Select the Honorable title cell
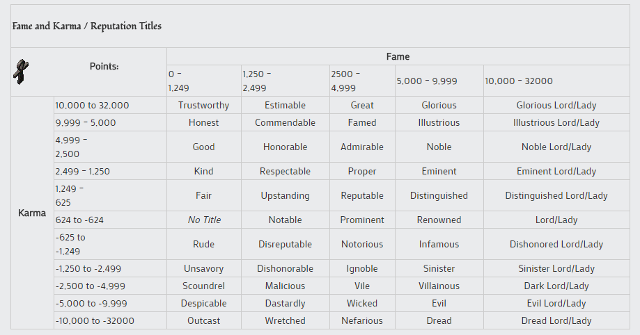 coord(285,147)
